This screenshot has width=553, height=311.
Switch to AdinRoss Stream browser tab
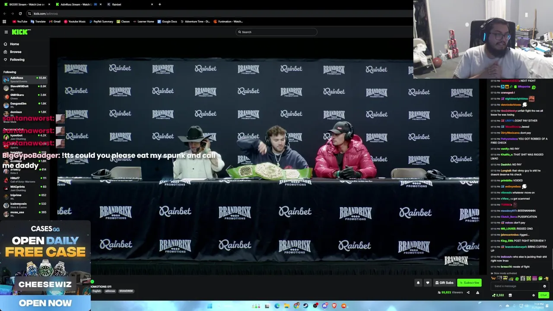(78, 4)
